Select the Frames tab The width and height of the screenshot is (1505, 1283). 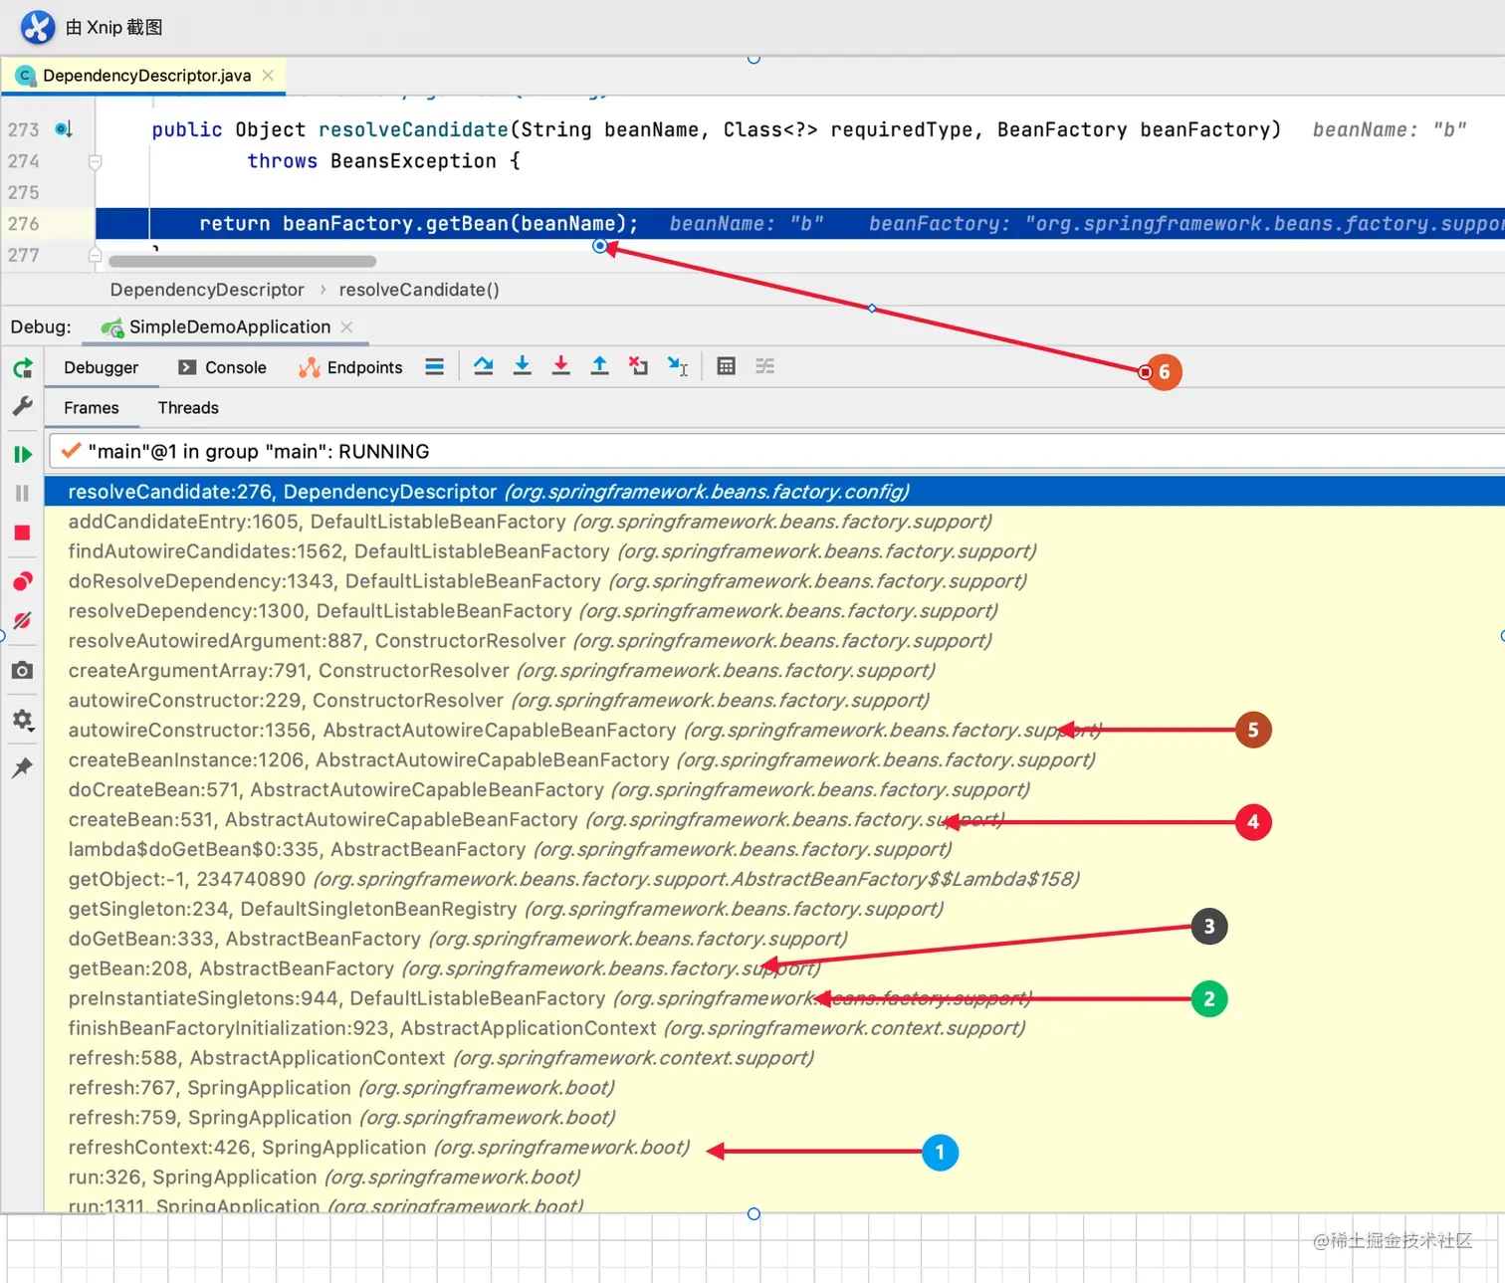coord(92,408)
